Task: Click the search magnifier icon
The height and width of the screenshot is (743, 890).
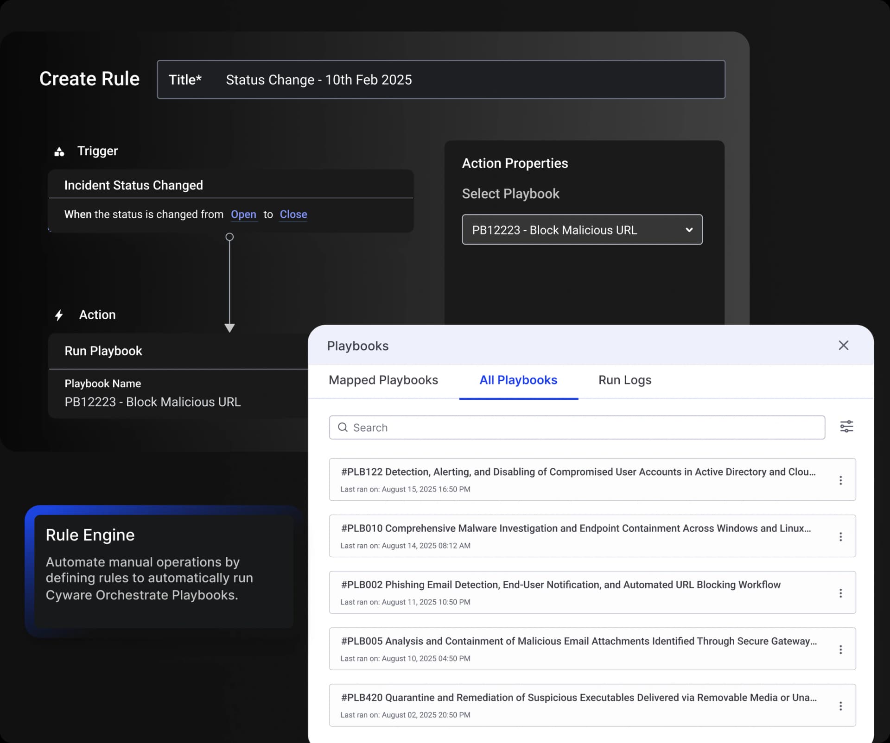Action: (343, 427)
